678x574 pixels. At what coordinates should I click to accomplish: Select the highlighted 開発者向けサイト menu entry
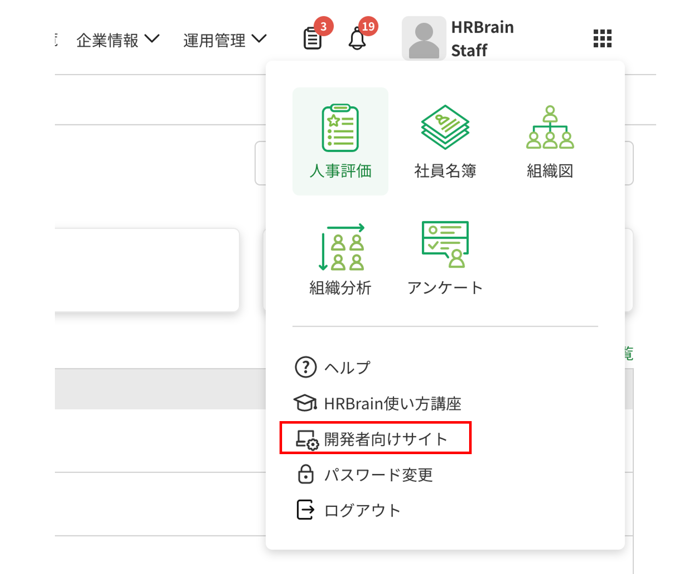[385, 438]
